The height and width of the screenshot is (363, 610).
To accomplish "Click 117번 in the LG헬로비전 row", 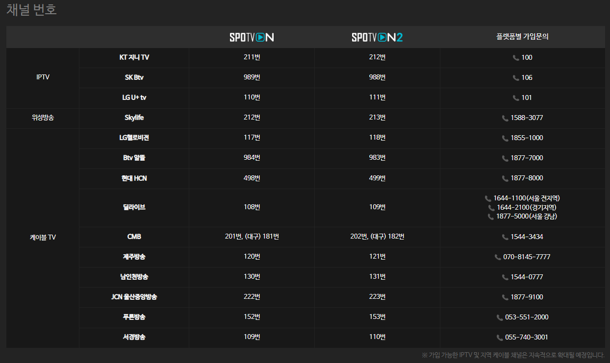I will click(252, 138).
